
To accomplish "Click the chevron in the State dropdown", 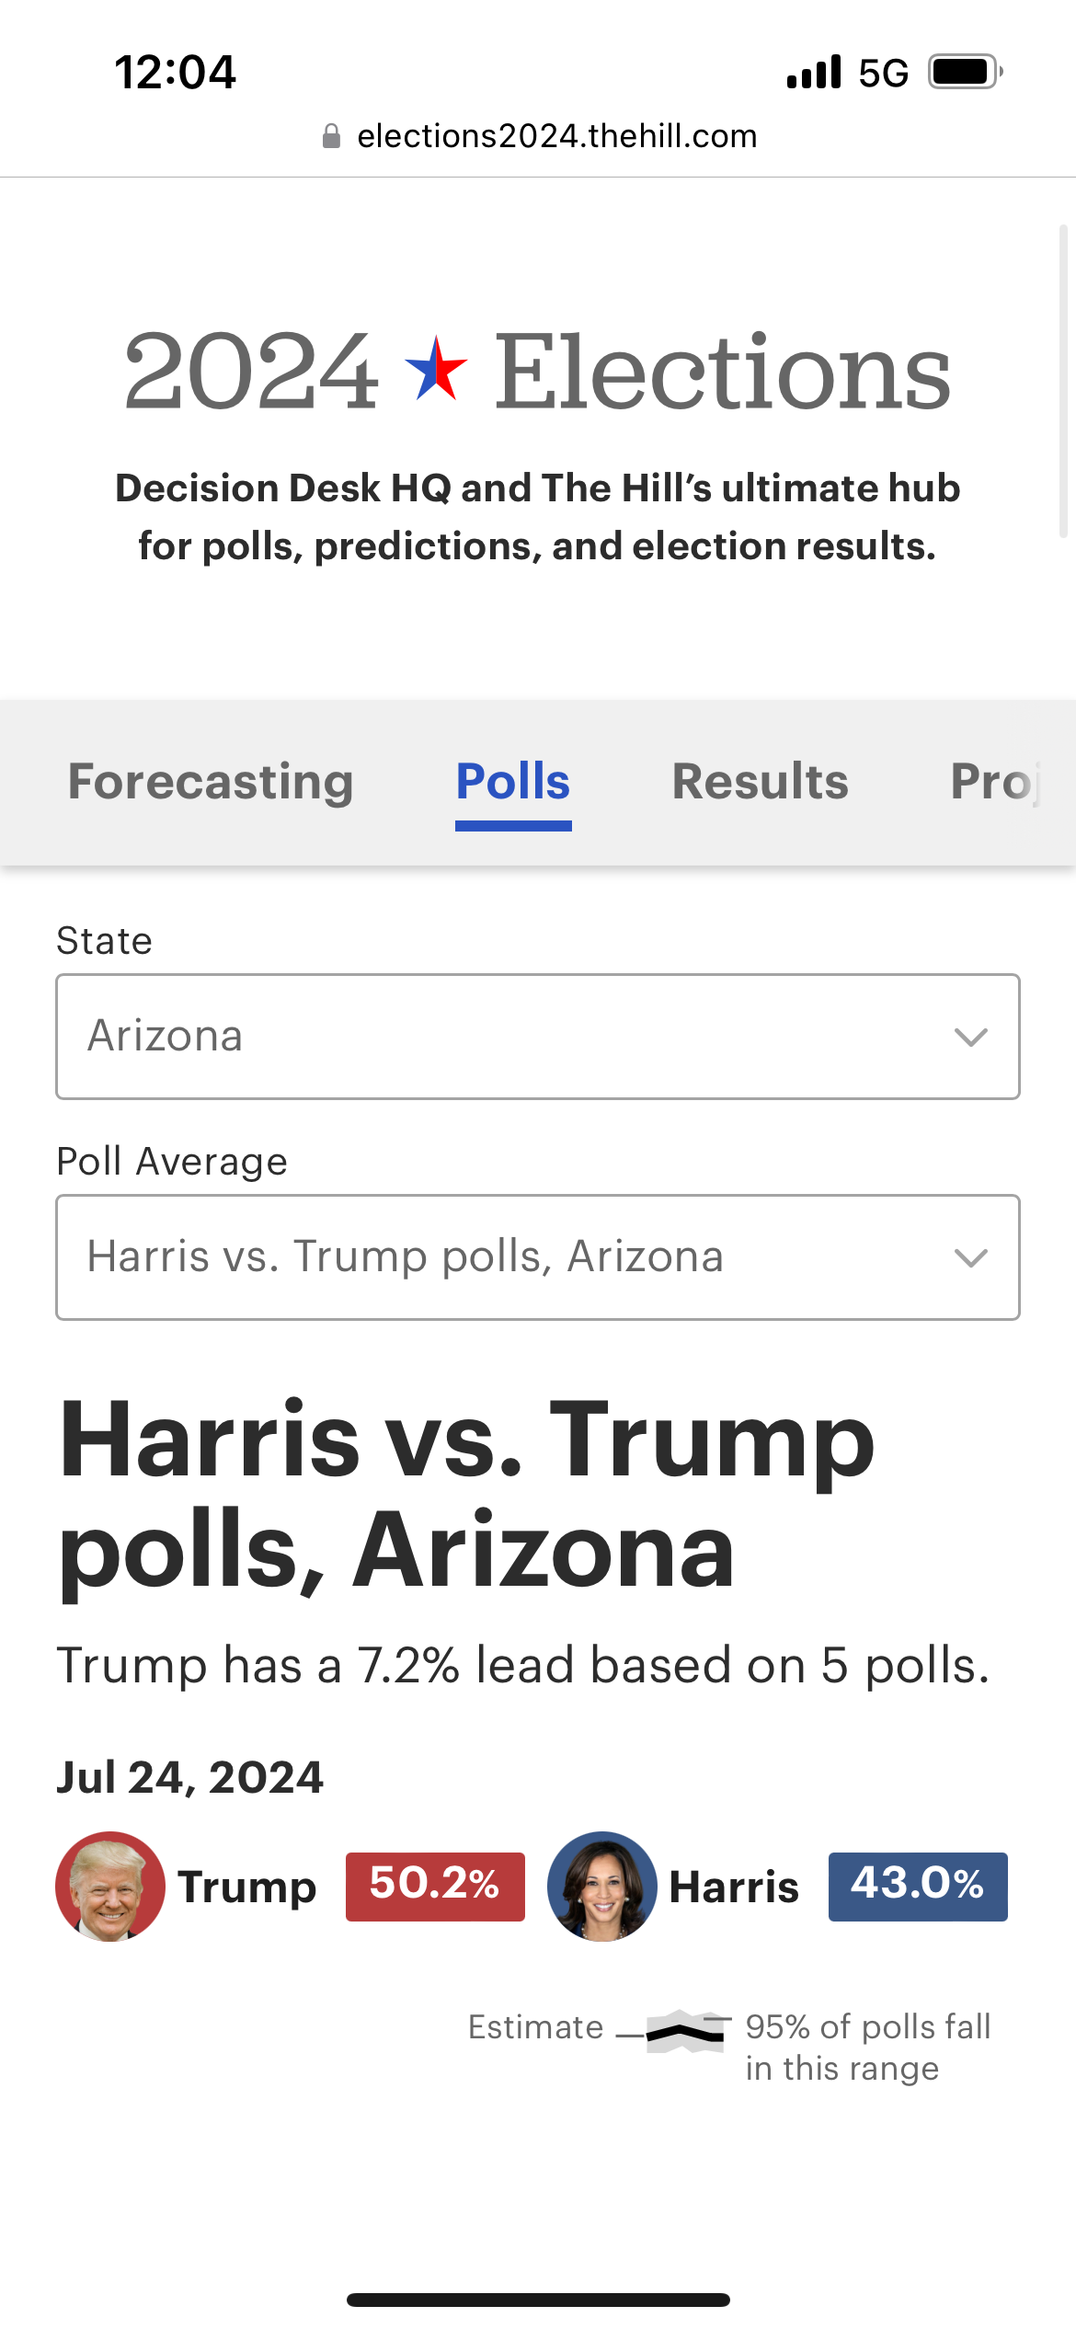I will point(971,1037).
